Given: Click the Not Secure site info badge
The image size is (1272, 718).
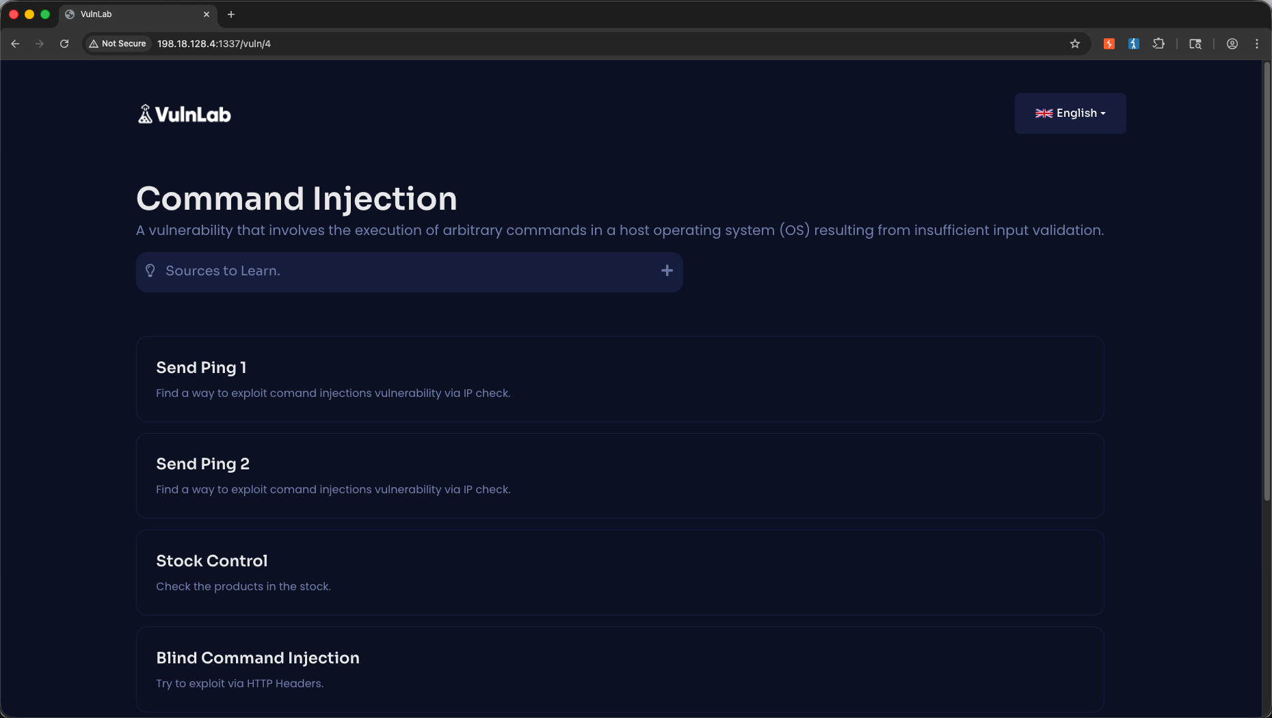Looking at the screenshot, I should [x=118, y=44].
